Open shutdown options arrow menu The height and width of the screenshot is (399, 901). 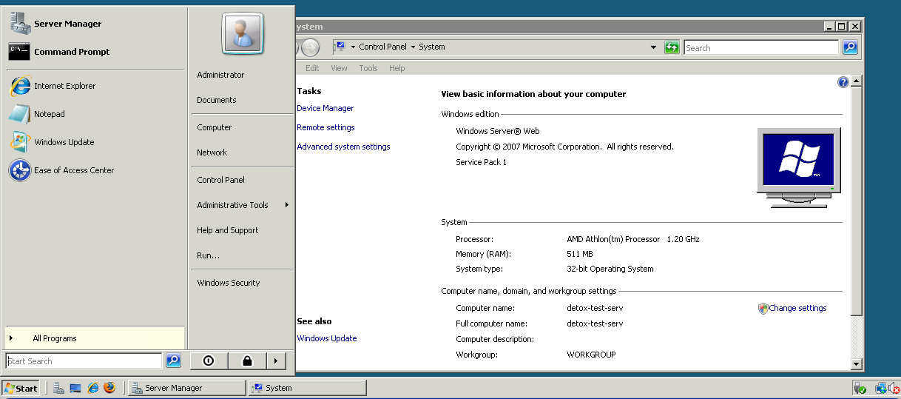[275, 361]
